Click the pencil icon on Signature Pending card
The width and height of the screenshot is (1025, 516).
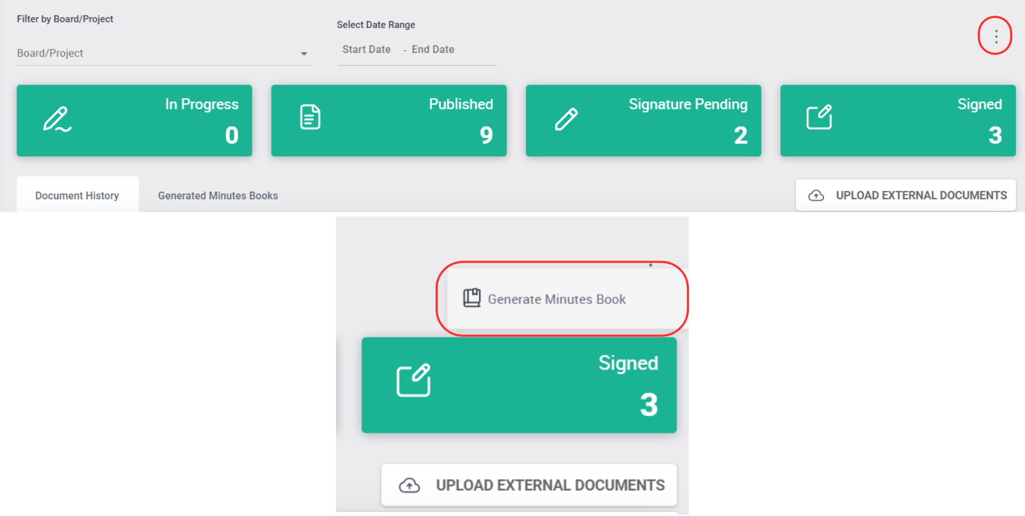[x=566, y=119]
